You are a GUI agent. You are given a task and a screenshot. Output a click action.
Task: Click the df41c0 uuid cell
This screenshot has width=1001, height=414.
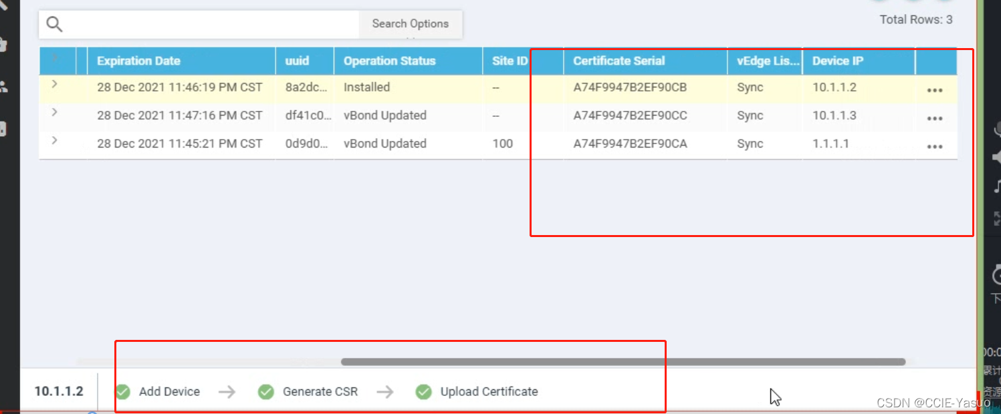click(x=308, y=116)
